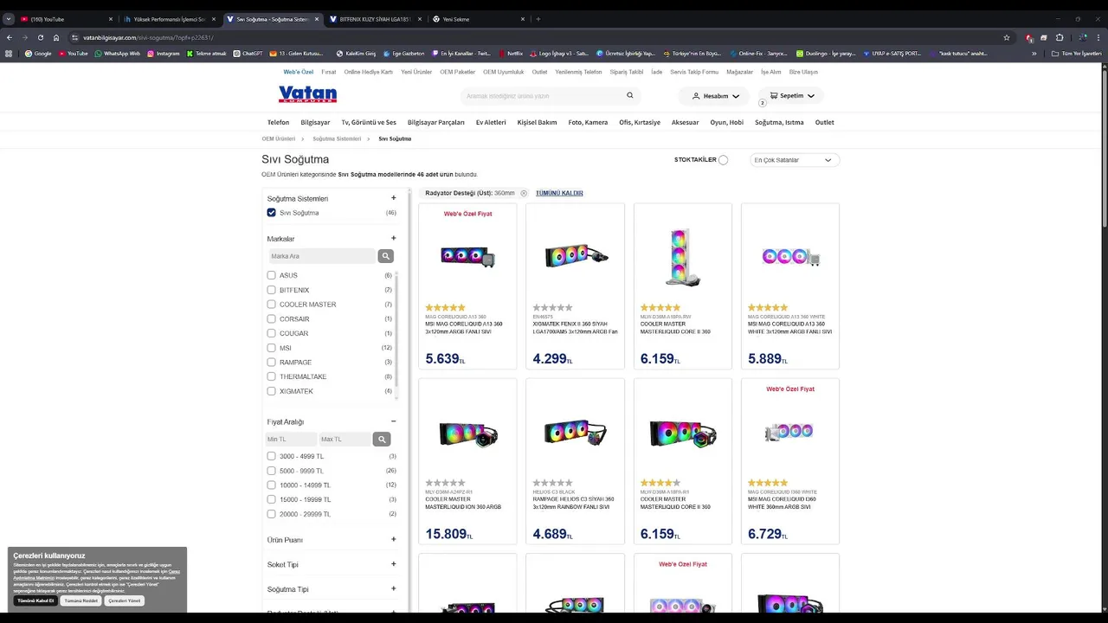The height and width of the screenshot is (623, 1108).
Task: Open WhatsApp Web bookmark
Action: click(117, 54)
